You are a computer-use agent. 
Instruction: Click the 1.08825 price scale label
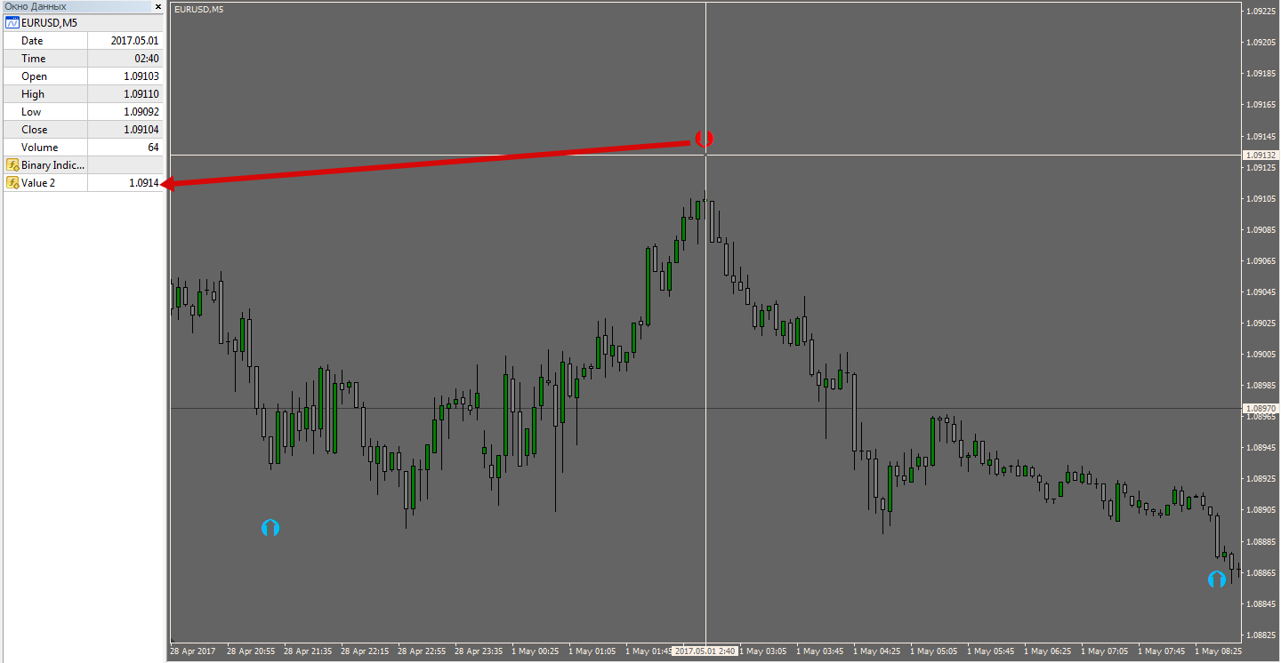pos(1262,635)
